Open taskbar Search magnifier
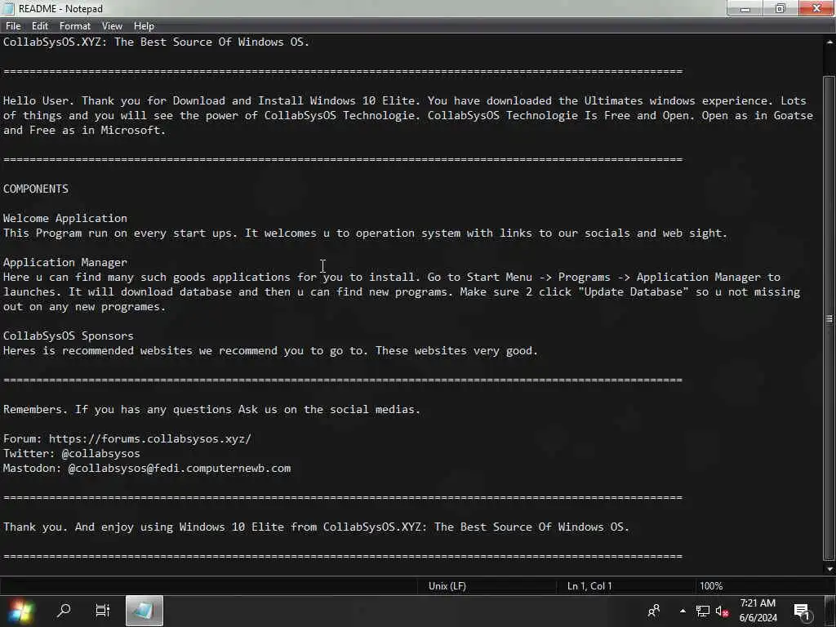The width and height of the screenshot is (836, 627). tap(64, 611)
